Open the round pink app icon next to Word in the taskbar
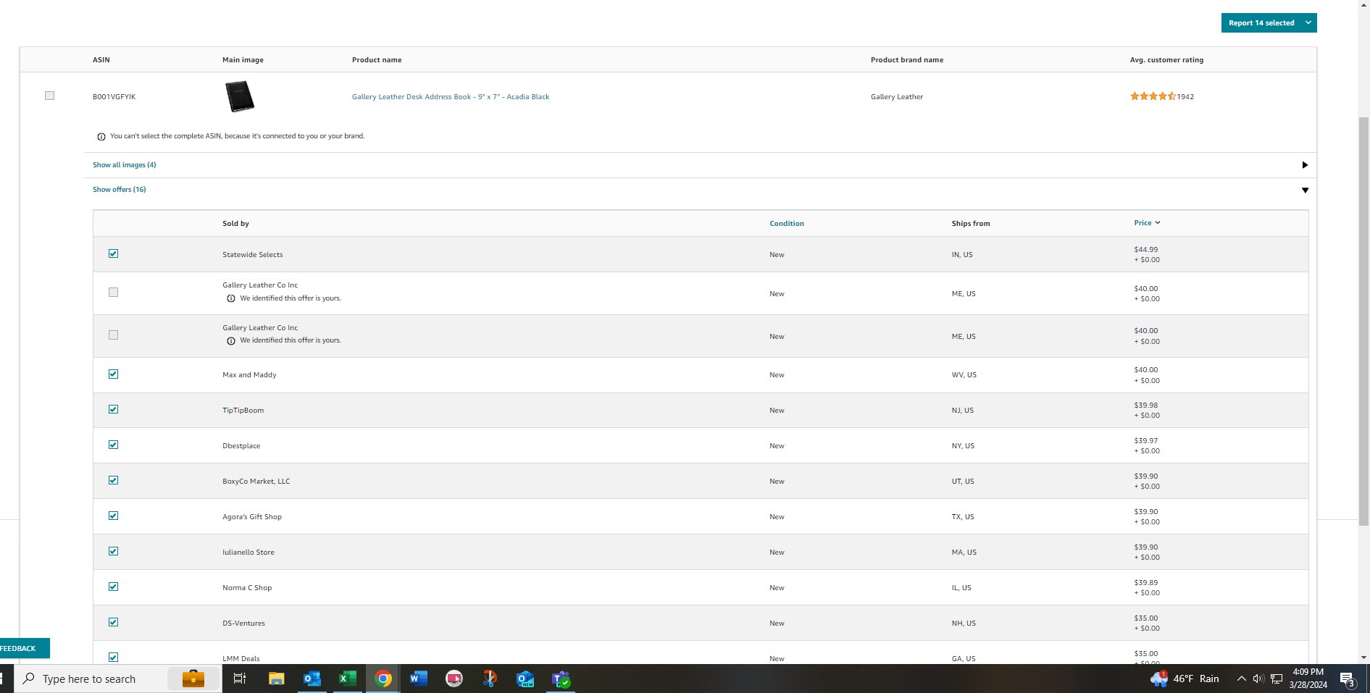Viewport: 1370px width, 693px height. (454, 679)
